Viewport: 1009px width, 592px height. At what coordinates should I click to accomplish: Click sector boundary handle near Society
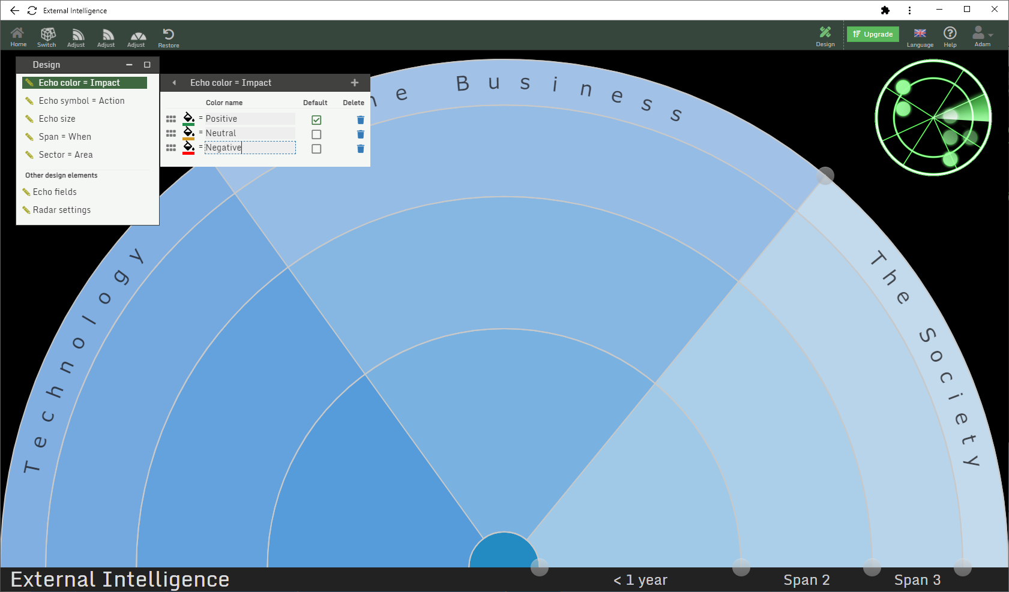click(826, 176)
